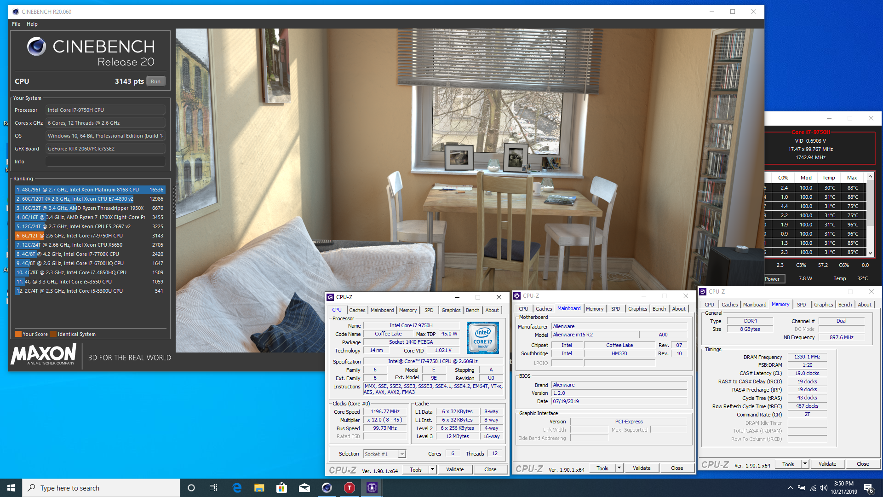Expand Tools dropdown arrow in Memory CPU-Z

pyautogui.click(x=805, y=464)
